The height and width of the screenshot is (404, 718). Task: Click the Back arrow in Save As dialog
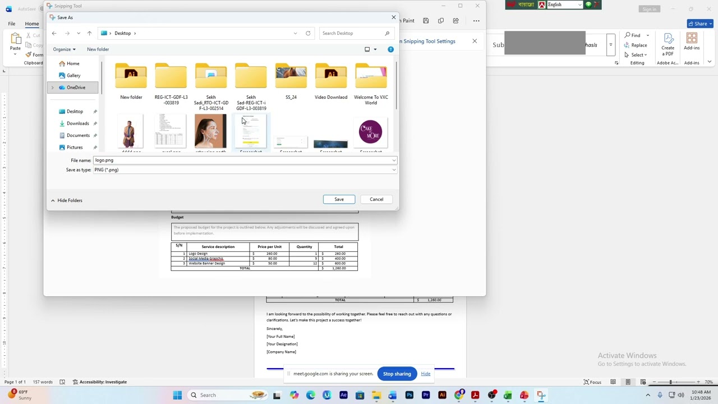[54, 33]
